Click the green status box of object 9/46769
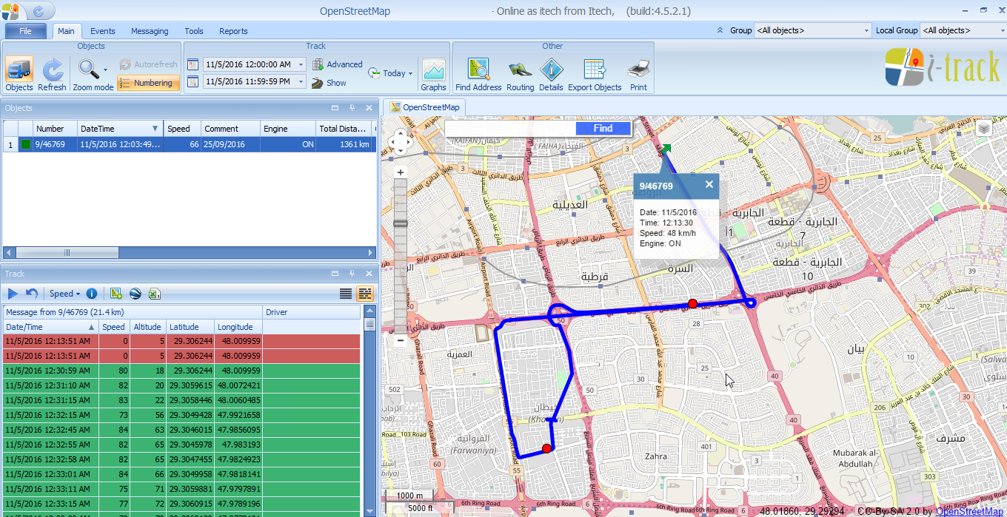This screenshot has width=1007, height=517. 25,144
